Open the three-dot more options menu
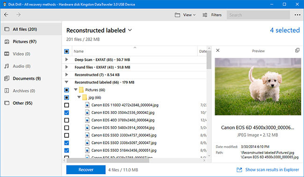 point(297,15)
